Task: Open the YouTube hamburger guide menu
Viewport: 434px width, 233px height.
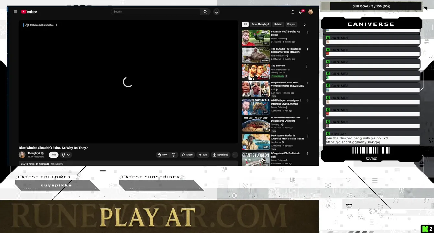Action: point(15,12)
